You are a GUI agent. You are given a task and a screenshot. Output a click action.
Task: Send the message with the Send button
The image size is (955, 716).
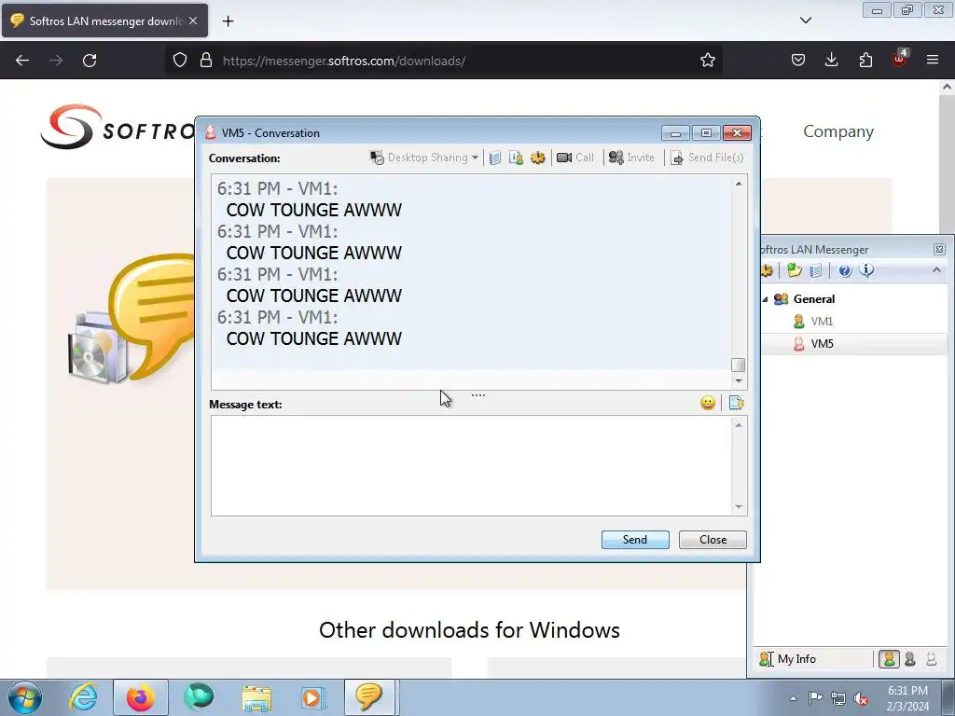(x=635, y=540)
